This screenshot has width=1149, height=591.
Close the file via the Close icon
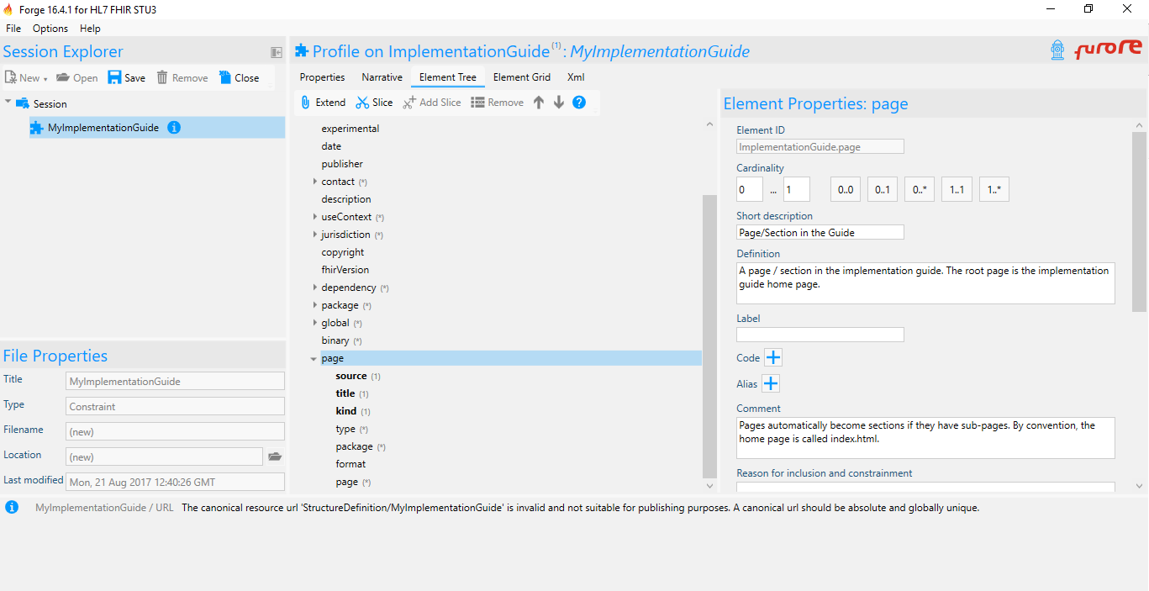(x=225, y=77)
